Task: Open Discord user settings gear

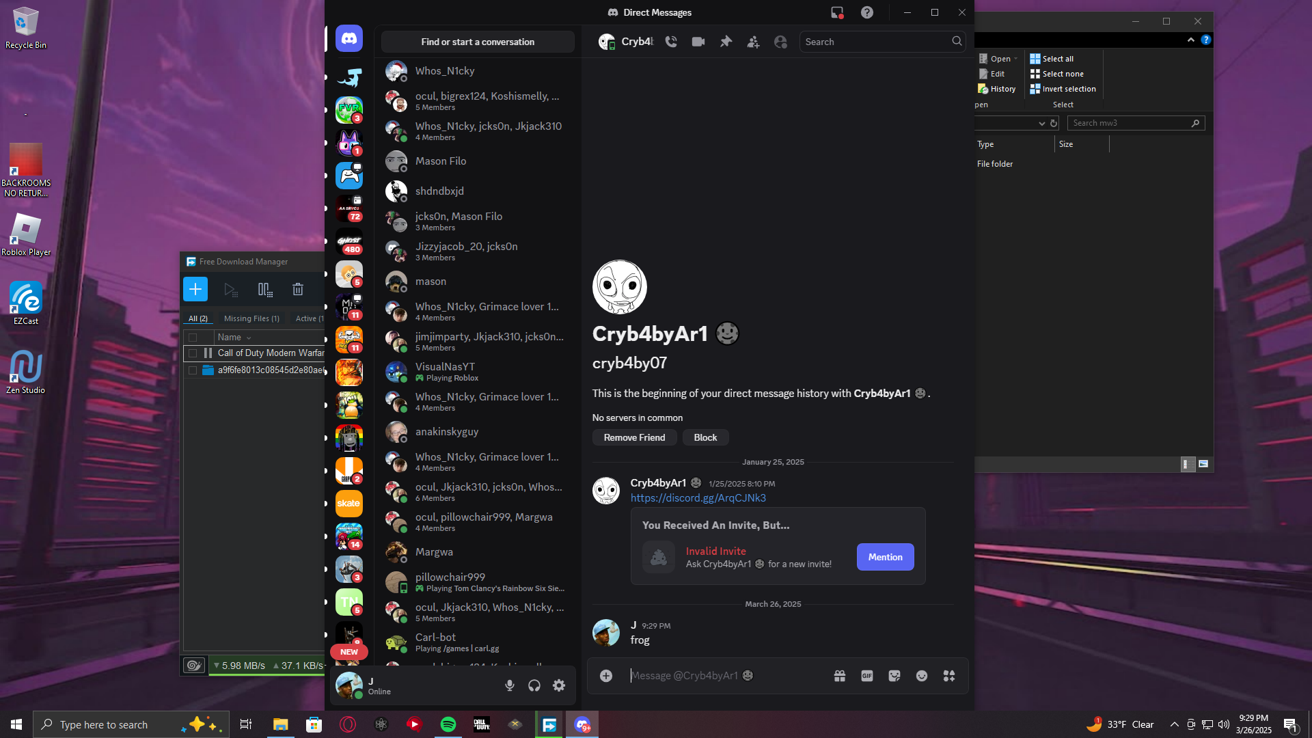Action: (x=559, y=685)
